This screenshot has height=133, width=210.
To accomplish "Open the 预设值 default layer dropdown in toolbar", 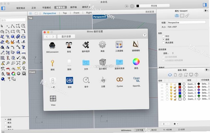I will [x=153, y=6].
